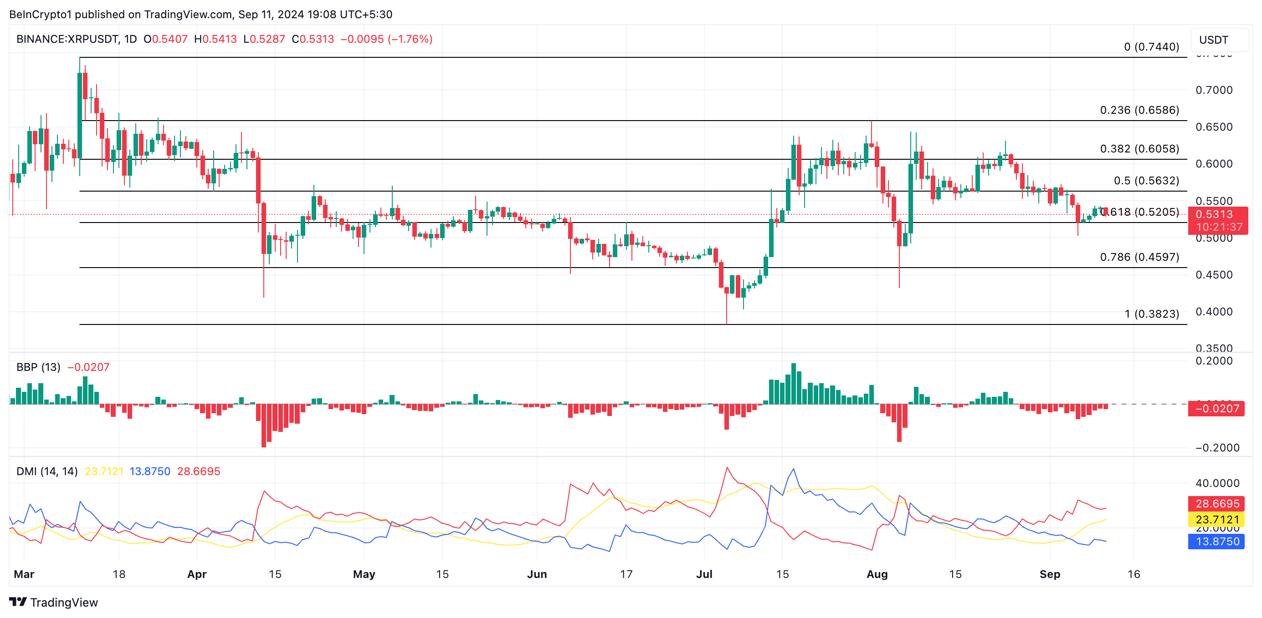Click the Aug label on the time axis

[x=877, y=574]
